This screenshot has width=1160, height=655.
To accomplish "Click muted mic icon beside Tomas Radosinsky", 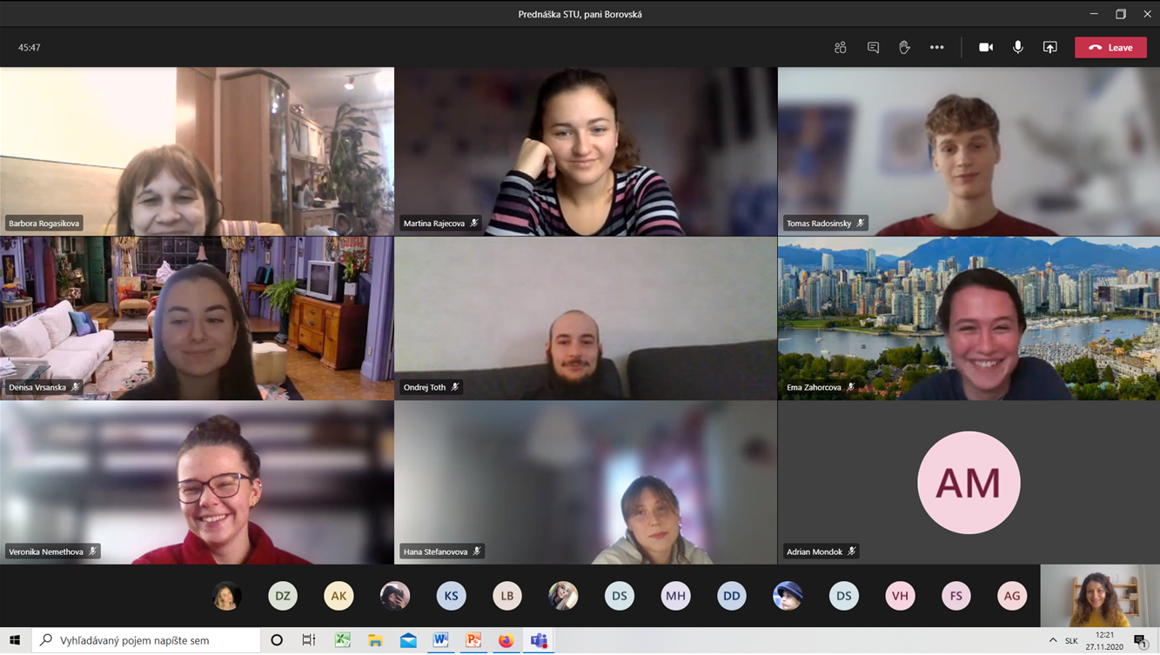I will tap(861, 224).
